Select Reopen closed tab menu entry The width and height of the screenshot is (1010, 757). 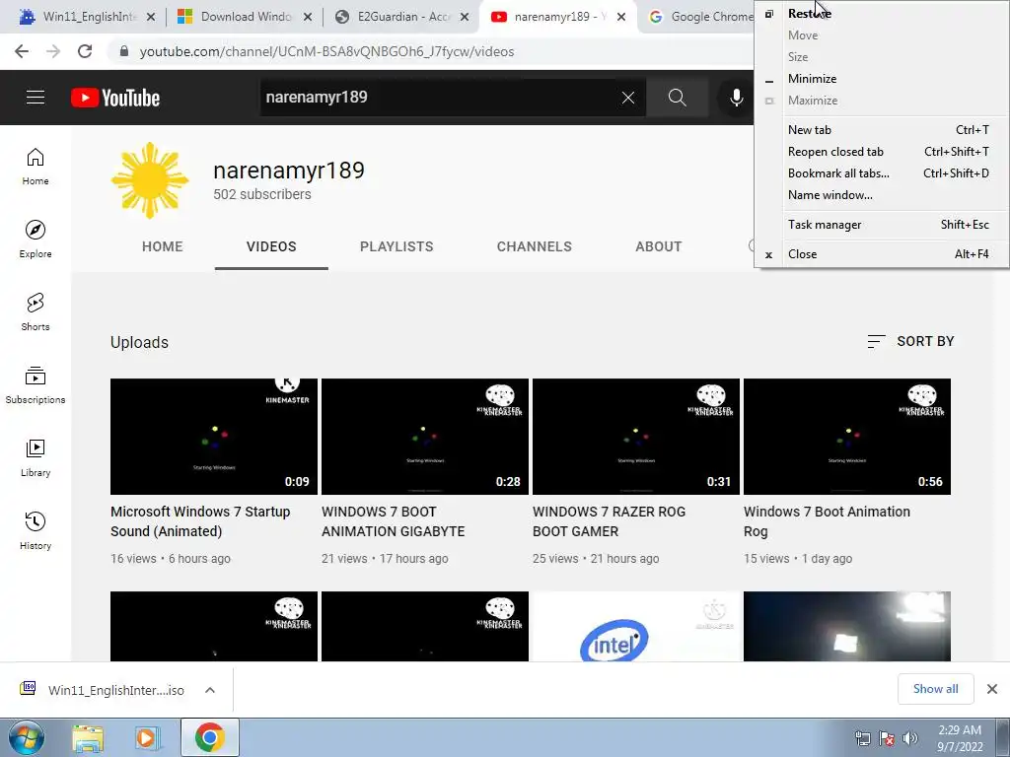(882, 152)
